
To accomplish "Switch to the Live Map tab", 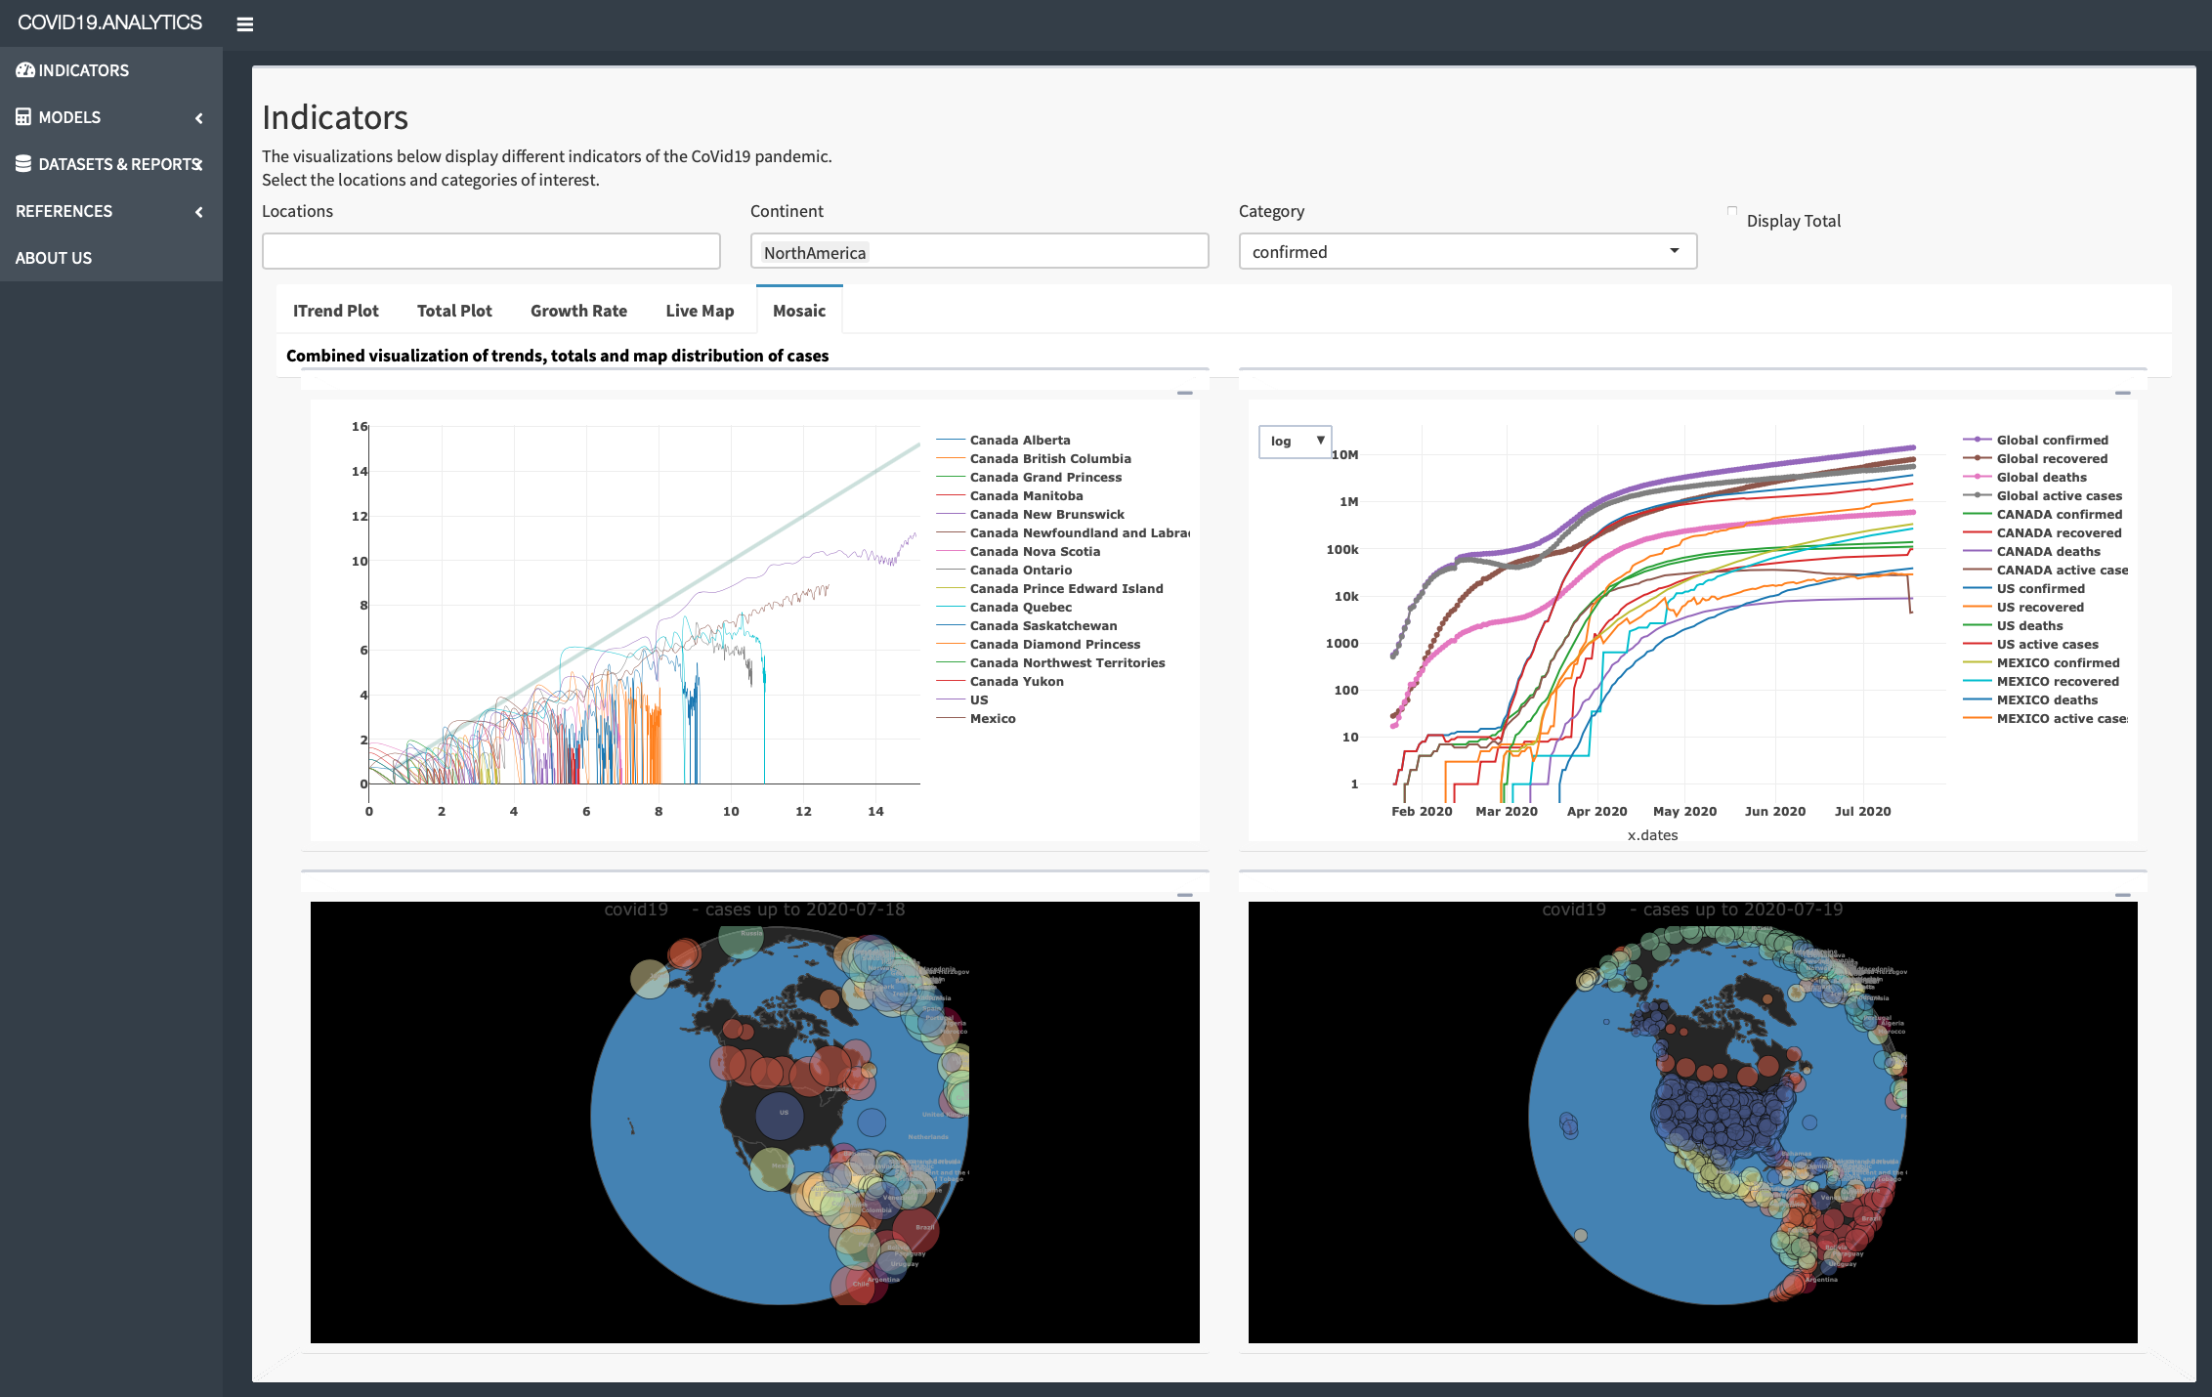I will pos(700,311).
